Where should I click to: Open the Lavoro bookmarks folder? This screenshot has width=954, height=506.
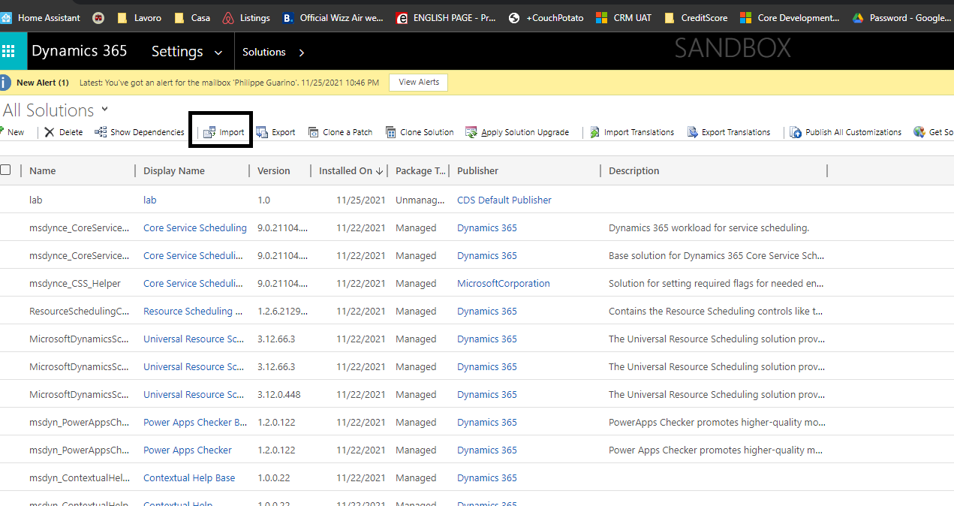point(140,17)
